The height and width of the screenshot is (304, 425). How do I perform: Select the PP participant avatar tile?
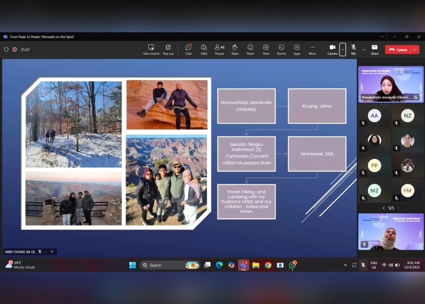coord(375,165)
